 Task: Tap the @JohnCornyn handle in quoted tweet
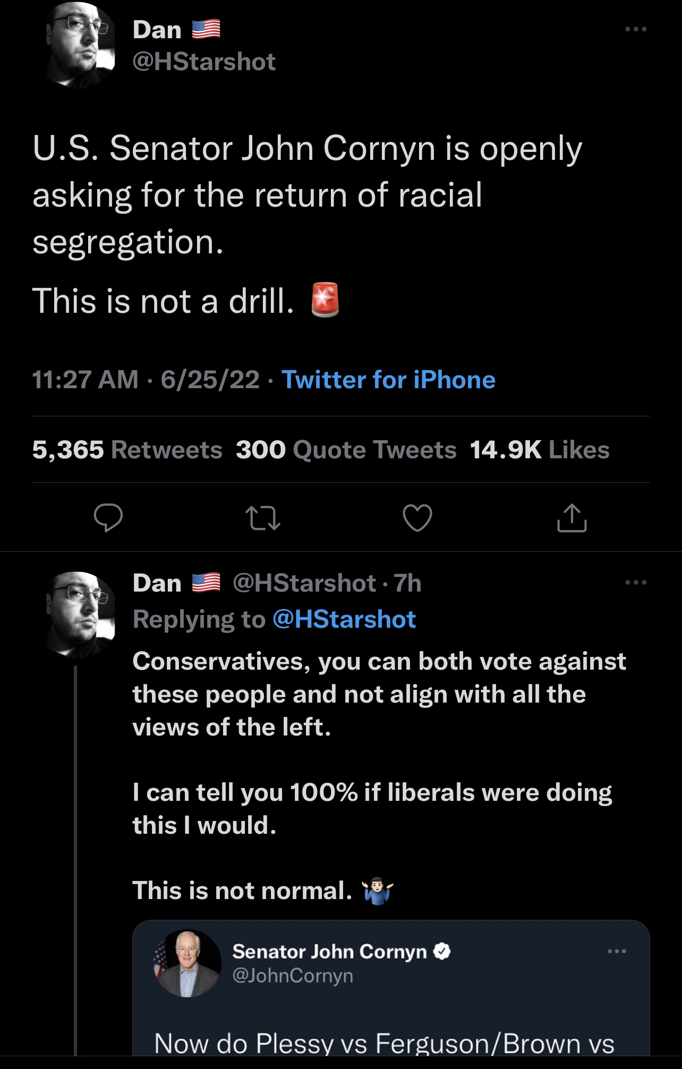click(x=293, y=975)
